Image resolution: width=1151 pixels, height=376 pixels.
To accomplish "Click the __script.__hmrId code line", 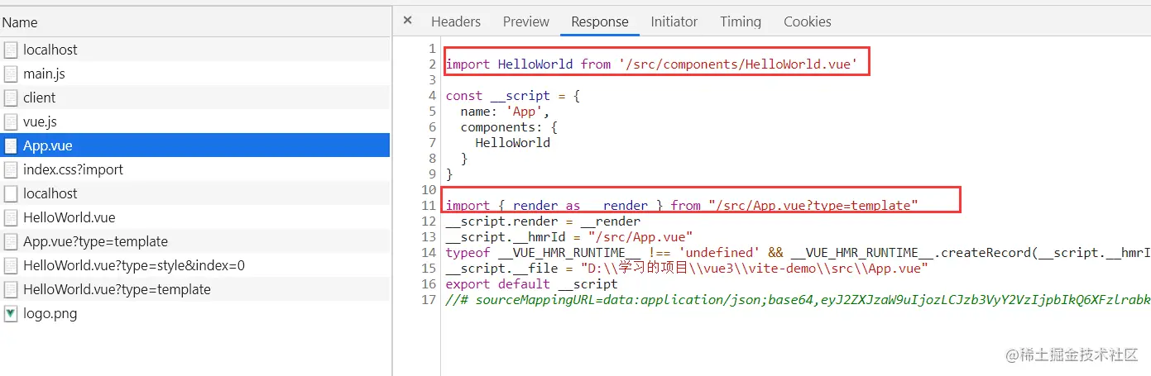I will (569, 236).
